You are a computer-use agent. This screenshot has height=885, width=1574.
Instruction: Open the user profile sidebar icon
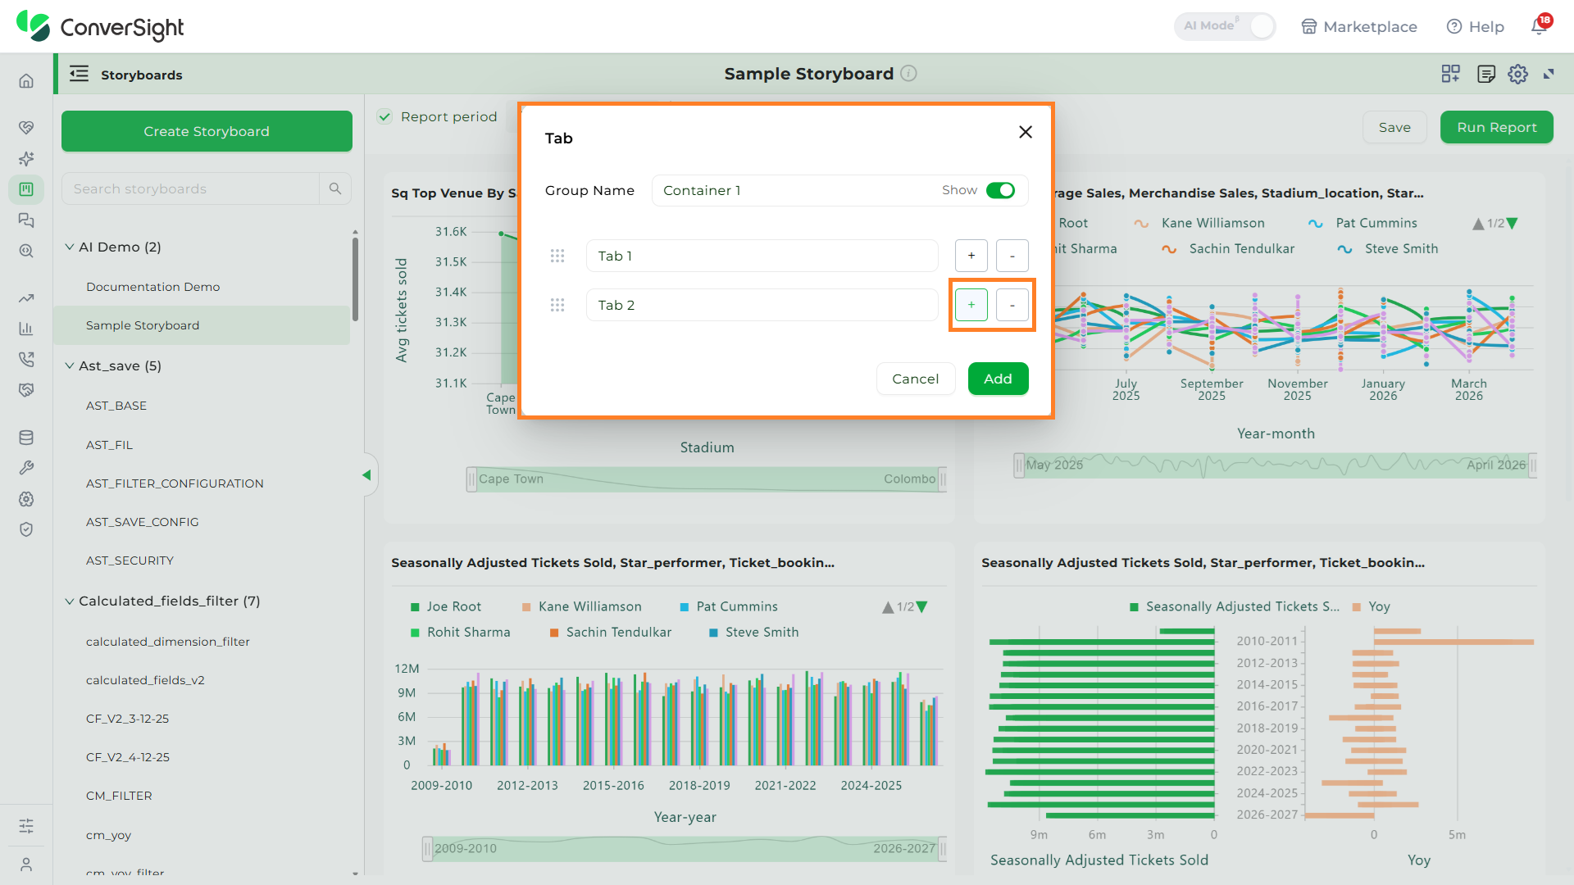(x=26, y=864)
